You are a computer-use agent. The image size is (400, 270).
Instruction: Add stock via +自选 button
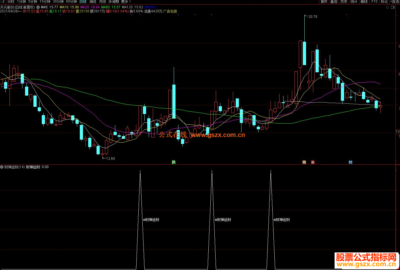tap(395, 1)
